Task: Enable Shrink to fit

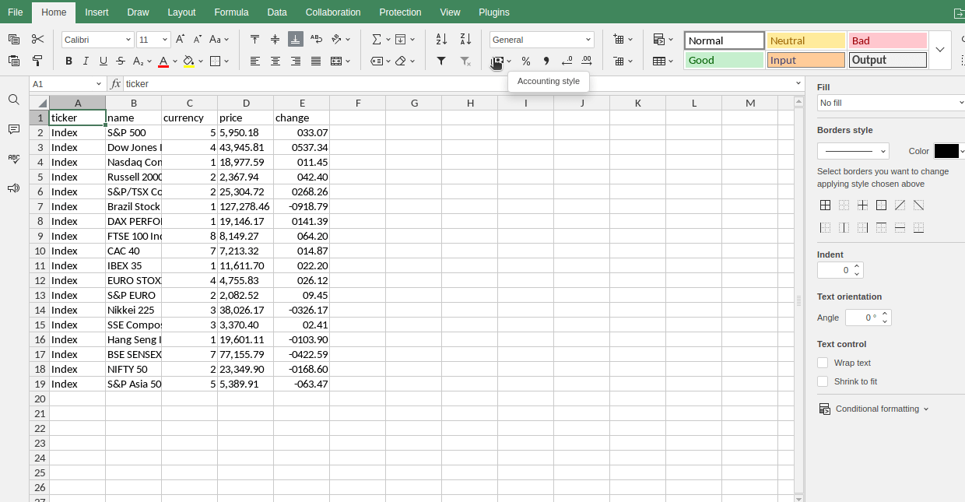Action: [823, 381]
